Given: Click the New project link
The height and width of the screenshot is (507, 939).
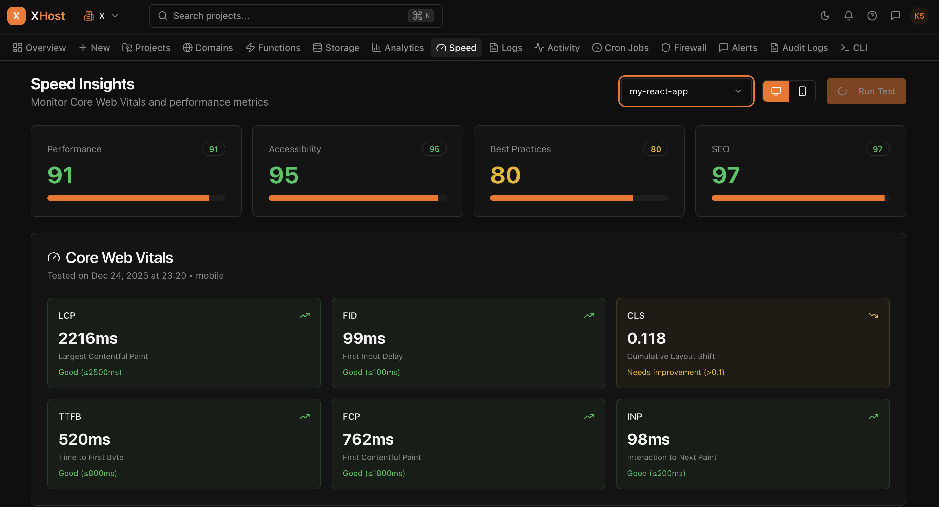Looking at the screenshot, I should [x=94, y=48].
